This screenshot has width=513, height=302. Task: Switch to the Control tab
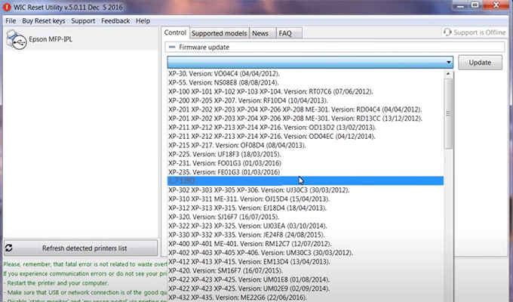(x=175, y=32)
